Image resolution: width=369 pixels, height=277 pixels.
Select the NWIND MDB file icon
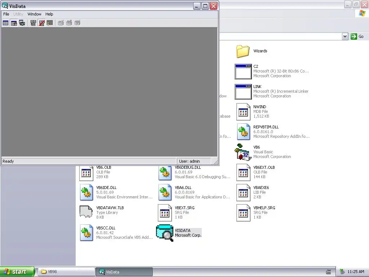243,112
